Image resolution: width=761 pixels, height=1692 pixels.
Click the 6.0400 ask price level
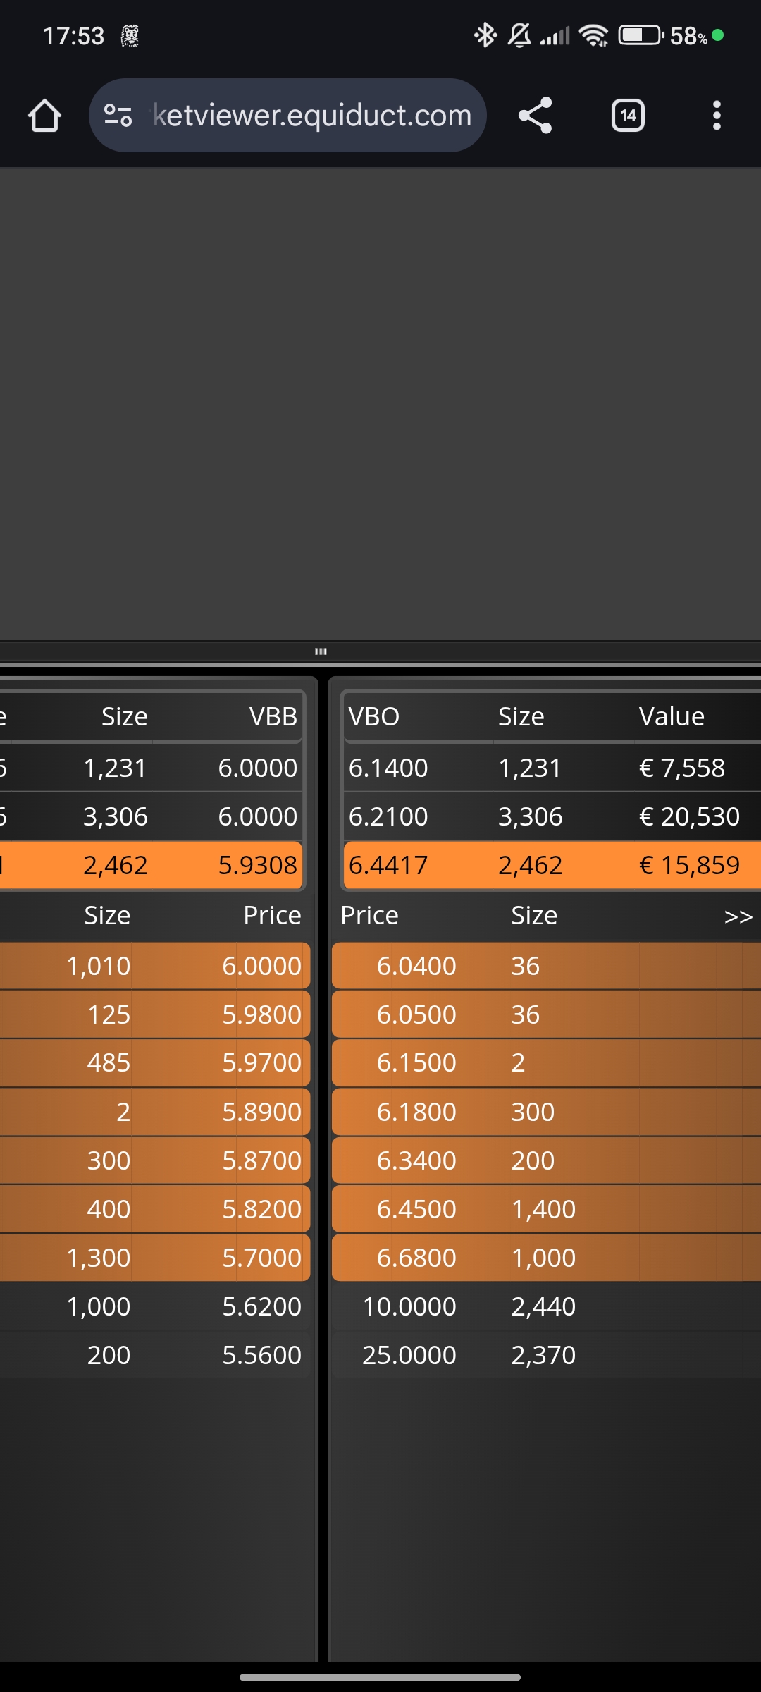click(x=416, y=966)
